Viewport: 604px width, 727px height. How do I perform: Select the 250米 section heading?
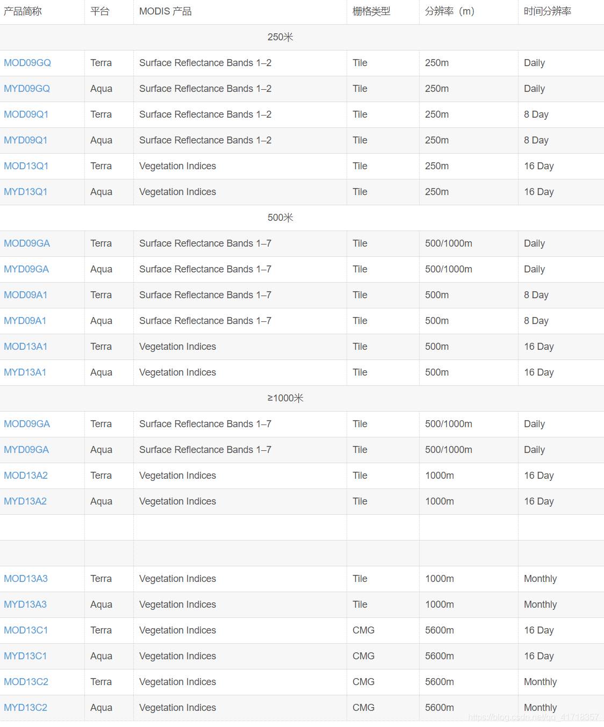(281, 37)
